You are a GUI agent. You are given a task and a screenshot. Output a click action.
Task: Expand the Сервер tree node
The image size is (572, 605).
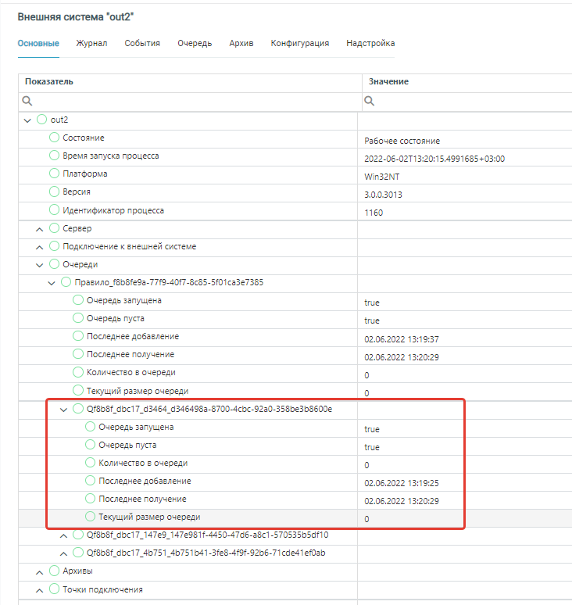coord(40,228)
